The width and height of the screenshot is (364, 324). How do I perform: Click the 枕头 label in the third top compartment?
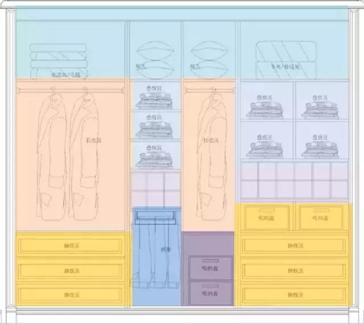(x=195, y=67)
